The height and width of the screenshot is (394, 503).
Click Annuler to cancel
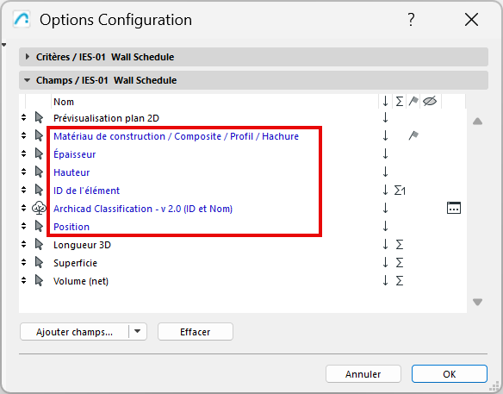pos(363,374)
